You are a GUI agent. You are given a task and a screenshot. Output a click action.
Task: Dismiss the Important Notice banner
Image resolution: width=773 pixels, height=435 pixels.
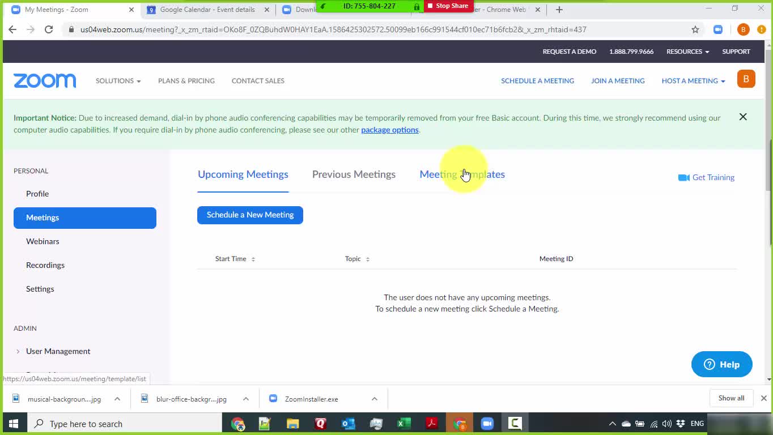click(x=742, y=117)
